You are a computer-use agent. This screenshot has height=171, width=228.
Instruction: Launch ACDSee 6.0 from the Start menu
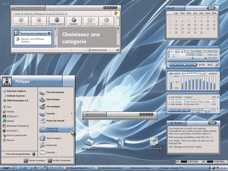[x=12, y=116]
